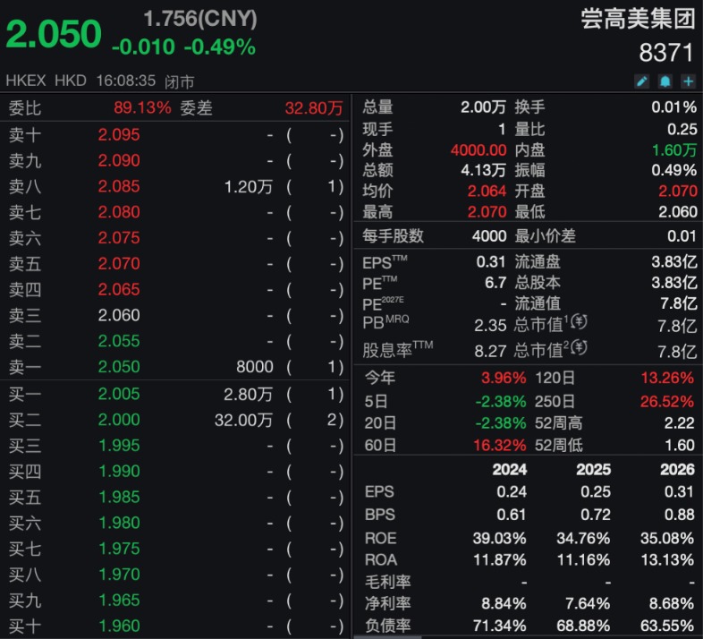Click the 每手股数 value 4000
The height and width of the screenshot is (639, 703).
(489, 235)
